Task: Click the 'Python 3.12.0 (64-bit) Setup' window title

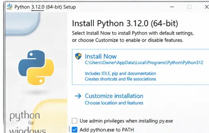Action: 45,7
